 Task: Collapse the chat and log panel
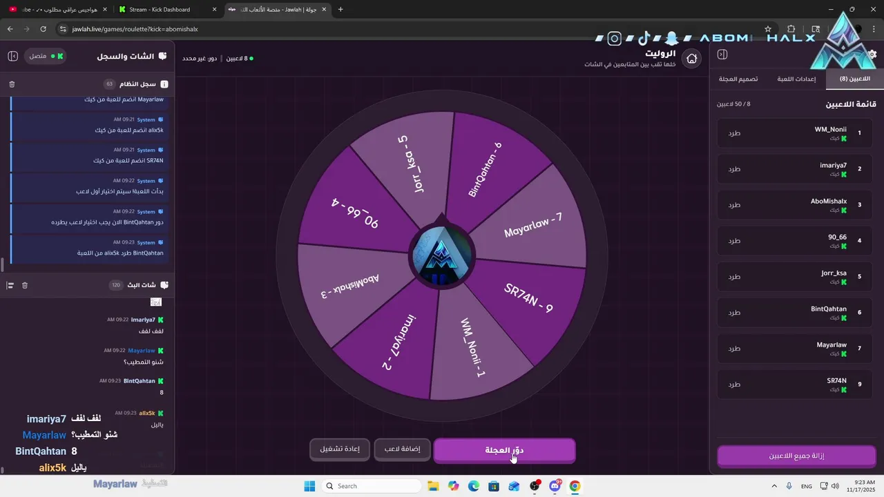point(12,56)
